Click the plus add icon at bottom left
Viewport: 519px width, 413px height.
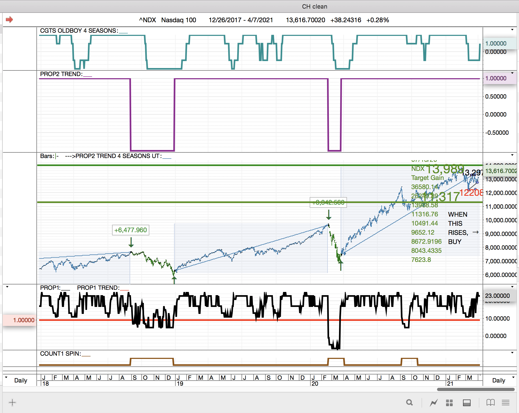coord(12,402)
